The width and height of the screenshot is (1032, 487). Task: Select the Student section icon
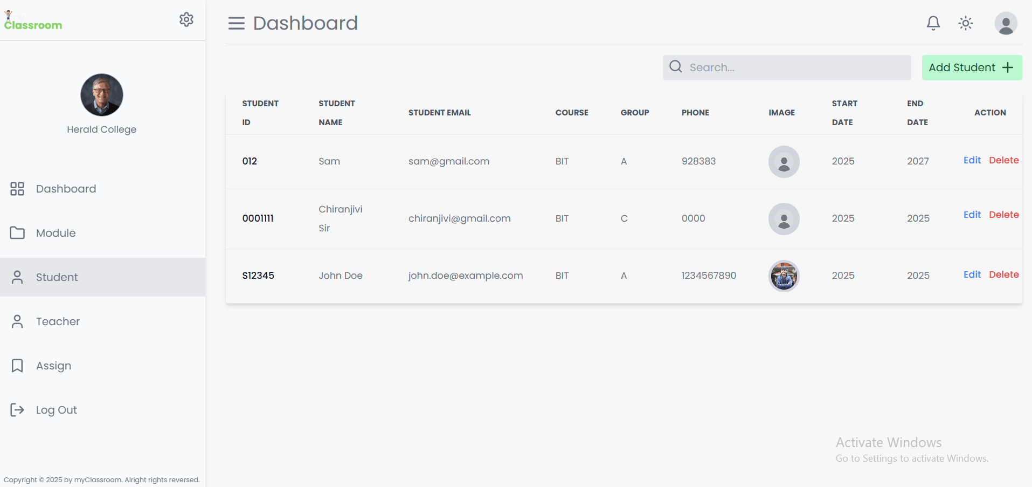pyautogui.click(x=17, y=277)
